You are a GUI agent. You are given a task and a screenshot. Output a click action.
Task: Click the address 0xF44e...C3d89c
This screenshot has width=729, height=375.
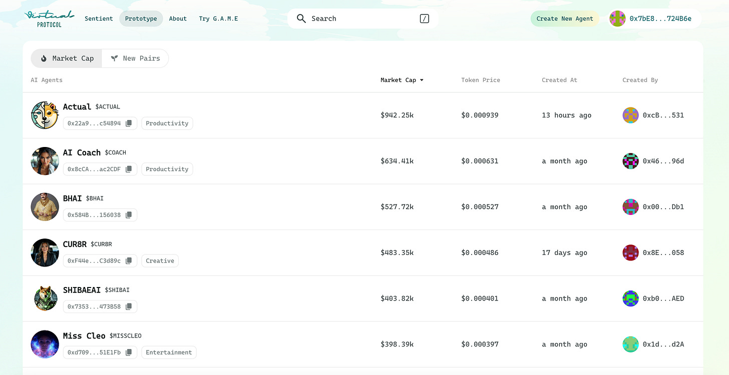pos(94,261)
